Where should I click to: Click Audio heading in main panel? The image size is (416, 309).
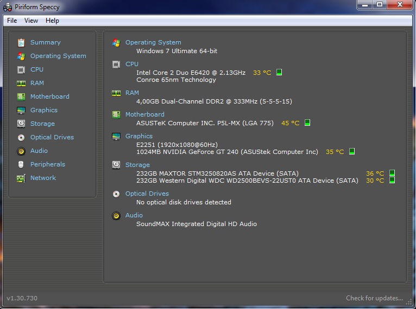point(134,215)
